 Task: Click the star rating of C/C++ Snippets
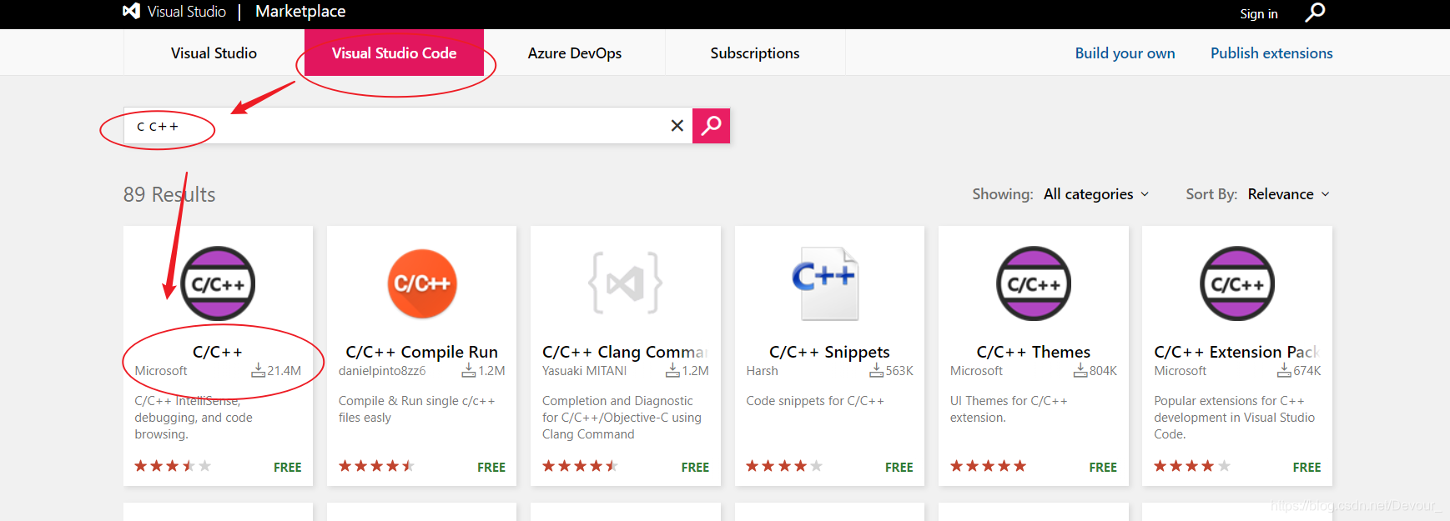click(784, 466)
